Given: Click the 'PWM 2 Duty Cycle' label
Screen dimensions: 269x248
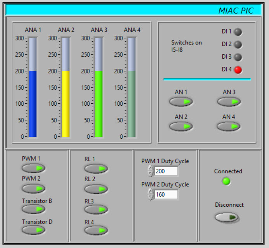Looking at the screenshot, I should tap(165, 185).
